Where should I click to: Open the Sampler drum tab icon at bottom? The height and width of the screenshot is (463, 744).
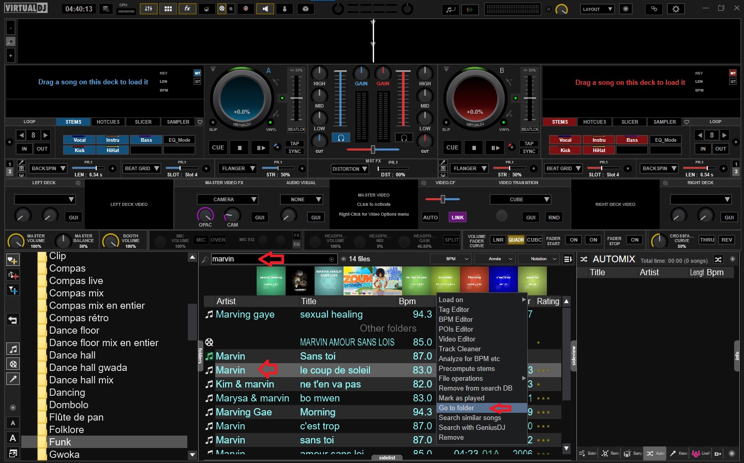(632, 453)
